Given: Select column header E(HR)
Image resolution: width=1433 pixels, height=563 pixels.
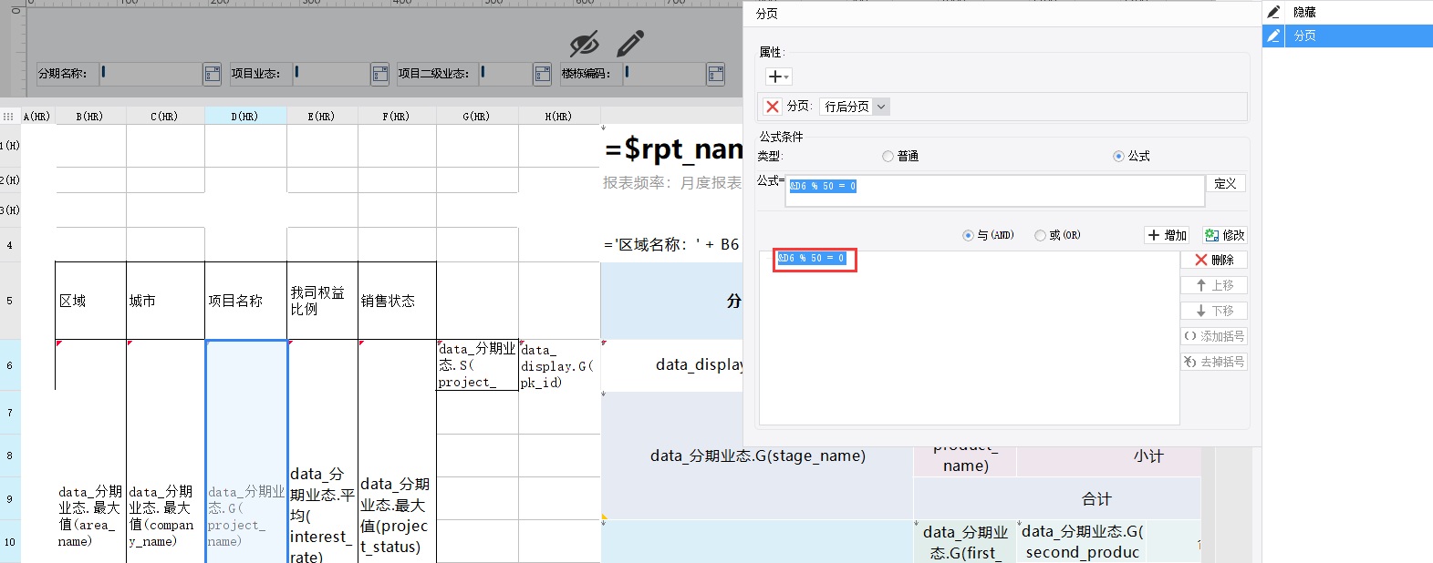Looking at the screenshot, I should pyautogui.click(x=322, y=117).
